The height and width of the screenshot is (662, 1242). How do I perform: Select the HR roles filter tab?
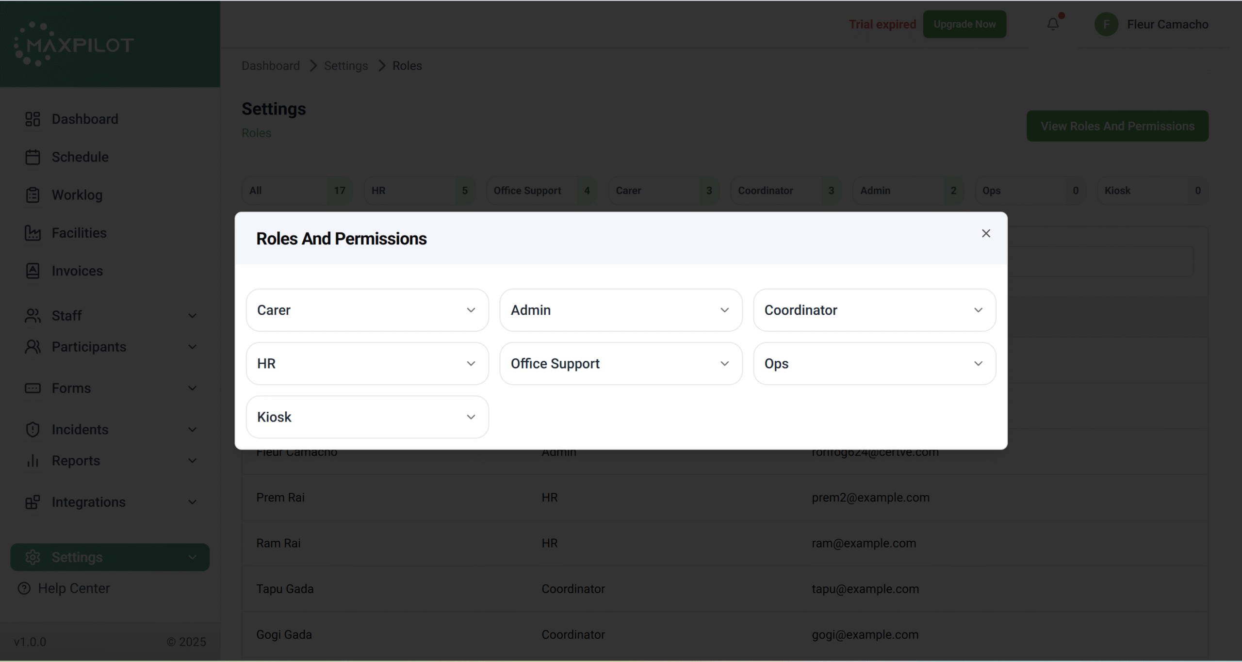[x=419, y=191]
